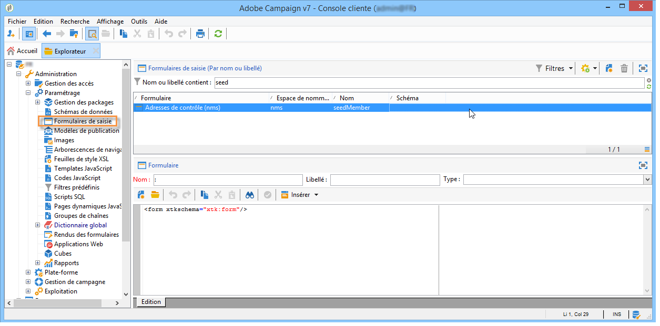Clear the filter with small gray x icon
660x326 pixels.
tap(649, 80)
